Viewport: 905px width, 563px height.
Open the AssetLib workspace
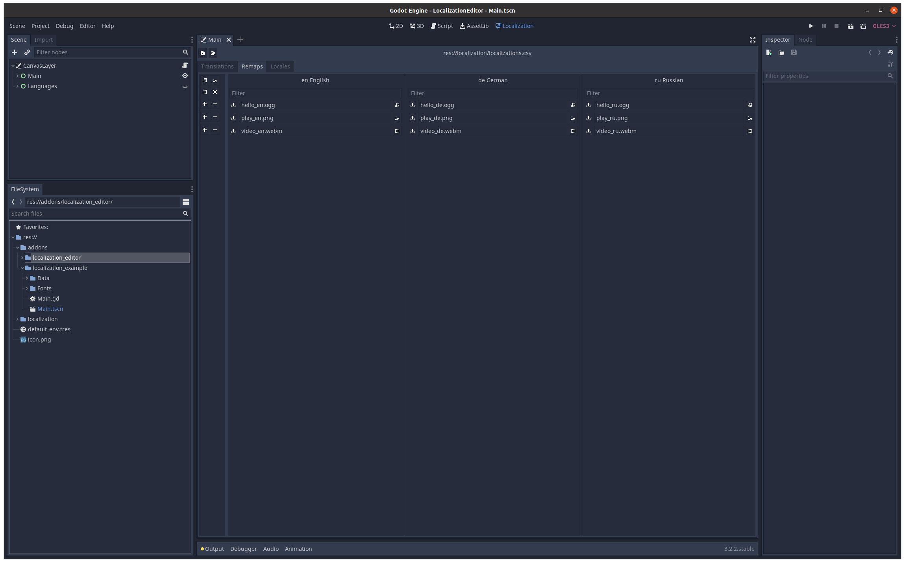(474, 26)
